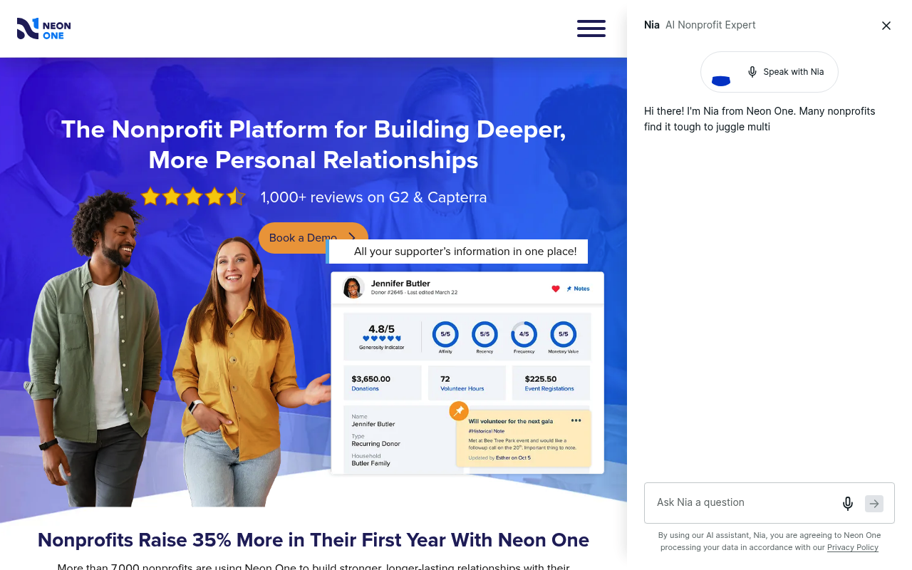Click the five-star rating graphic

pos(193,197)
